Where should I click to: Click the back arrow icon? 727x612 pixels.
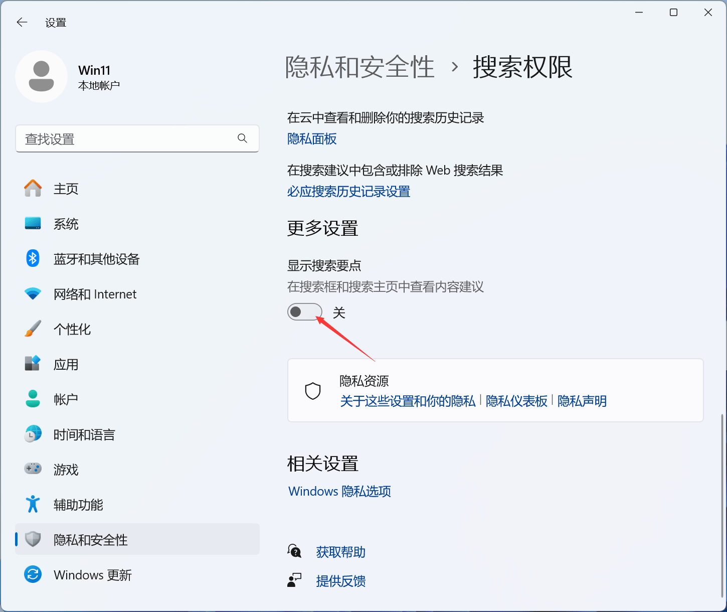[22, 22]
